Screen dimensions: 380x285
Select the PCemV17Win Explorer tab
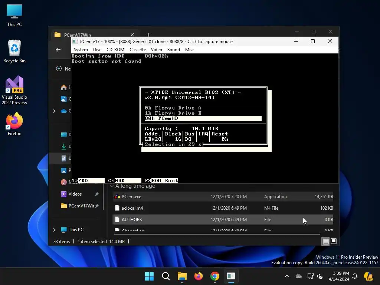click(x=95, y=35)
